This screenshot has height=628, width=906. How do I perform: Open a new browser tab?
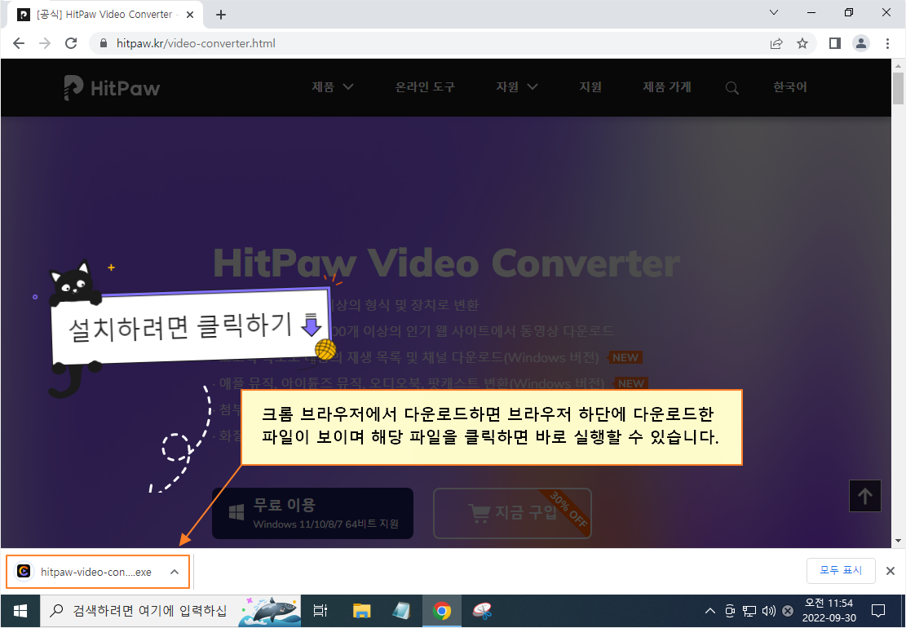coord(221,15)
